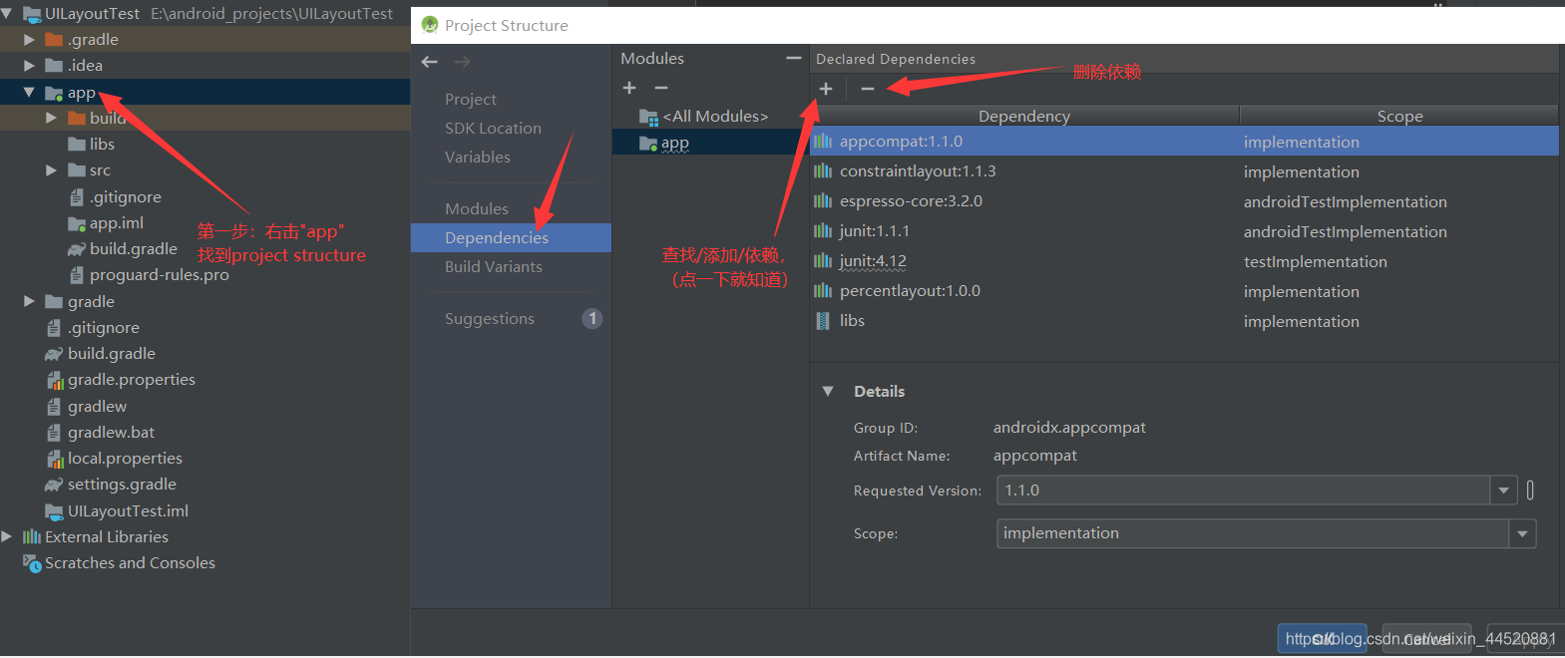This screenshot has width=1565, height=658.
Task: Open Suggestions section
Action: click(490, 319)
